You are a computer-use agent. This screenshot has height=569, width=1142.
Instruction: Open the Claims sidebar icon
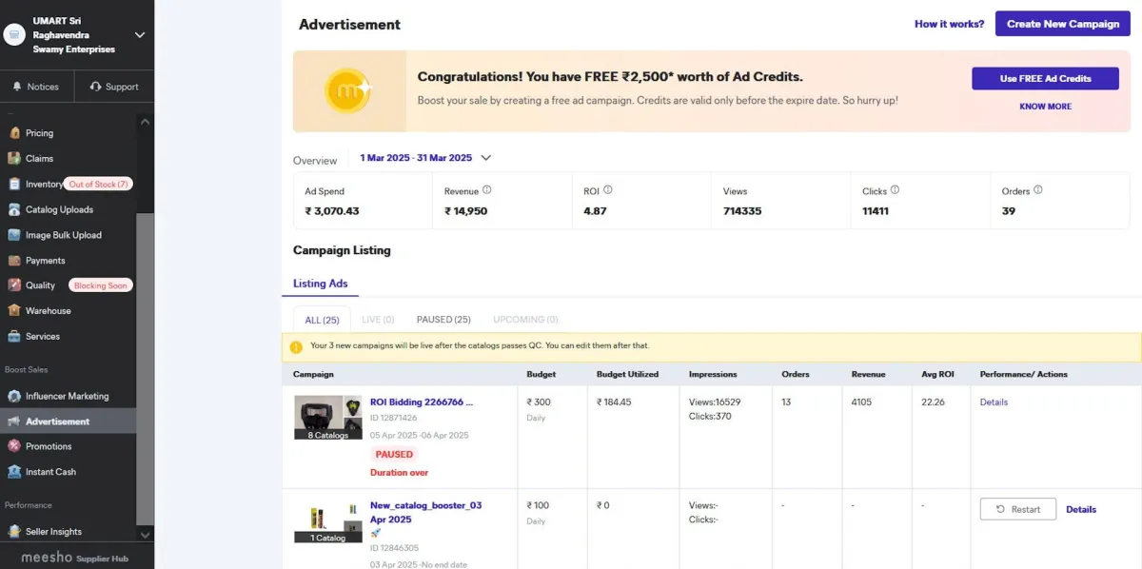click(14, 159)
